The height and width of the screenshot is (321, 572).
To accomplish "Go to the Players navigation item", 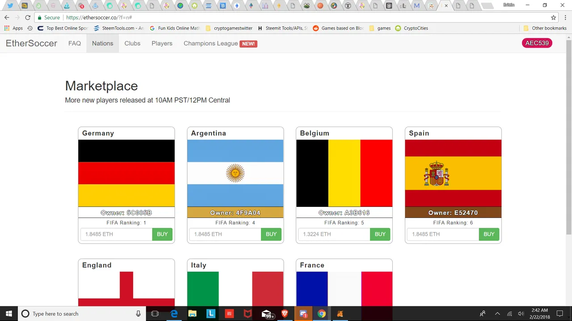I will [x=162, y=43].
